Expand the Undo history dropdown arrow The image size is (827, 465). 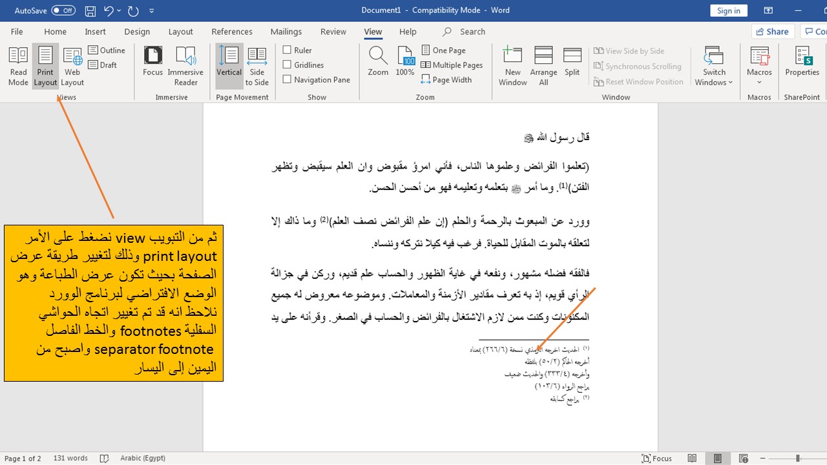117,10
